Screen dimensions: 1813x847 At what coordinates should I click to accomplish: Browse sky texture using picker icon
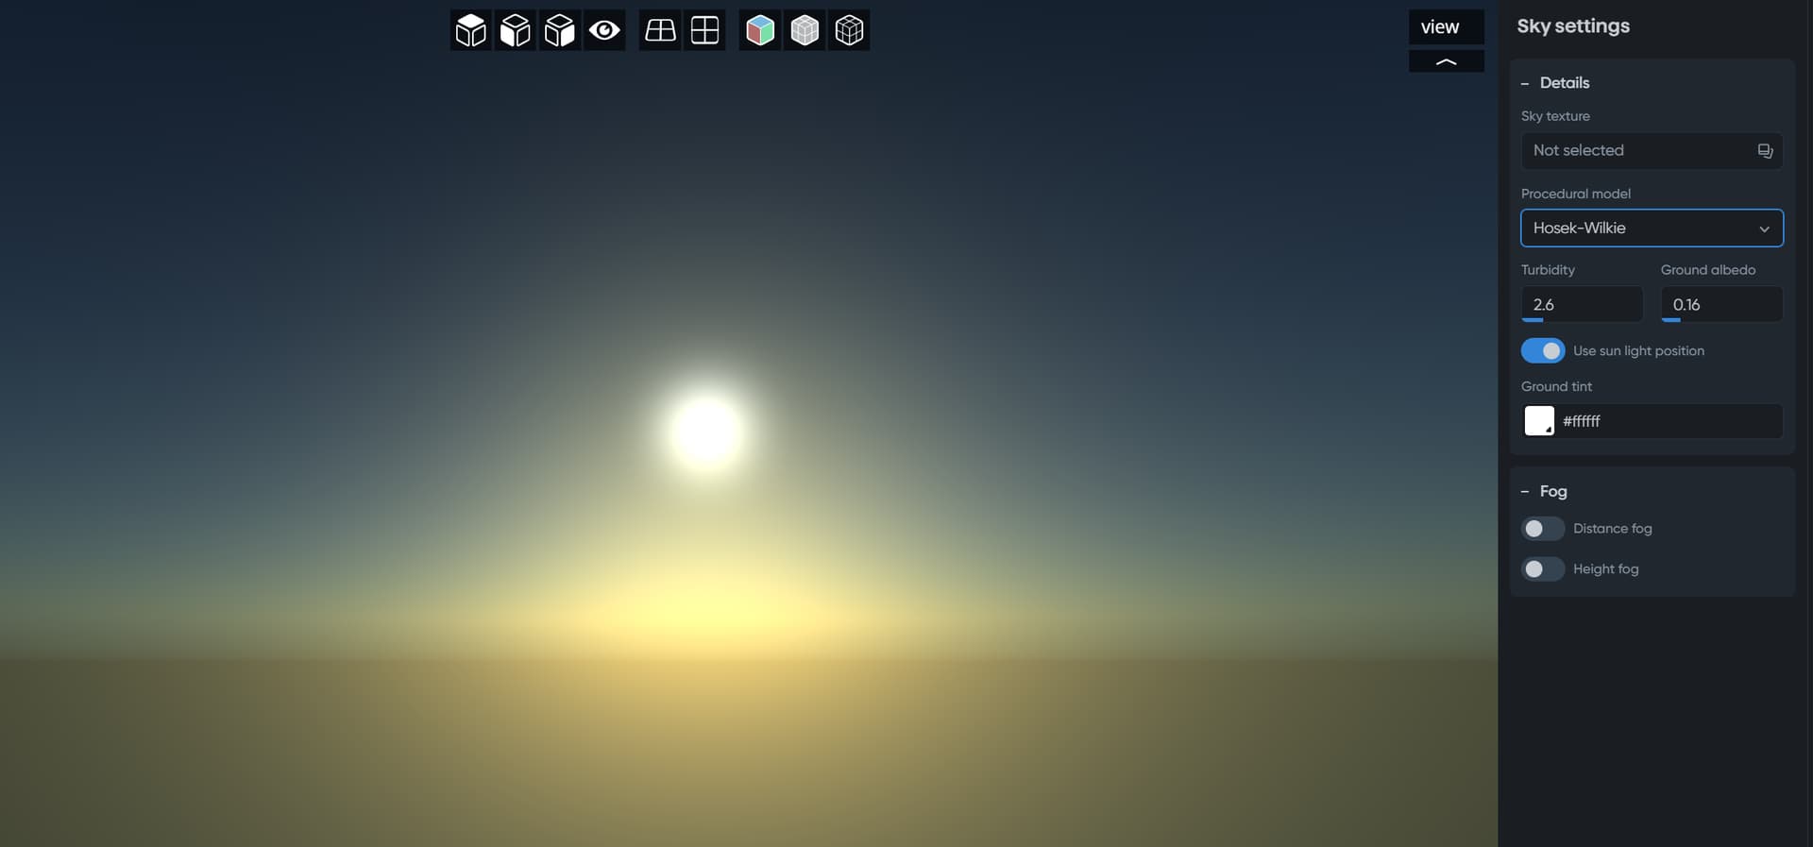tap(1764, 151)
